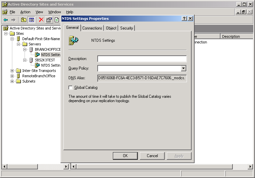The height and width of the screenshot is (178, 255).
Task: Click the Servers folder icon
Action: (x=25, y=44)
